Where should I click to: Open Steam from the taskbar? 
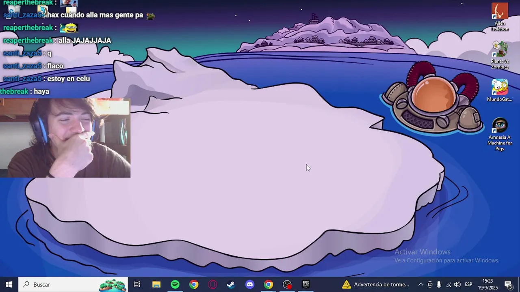[x=231, y=284]
